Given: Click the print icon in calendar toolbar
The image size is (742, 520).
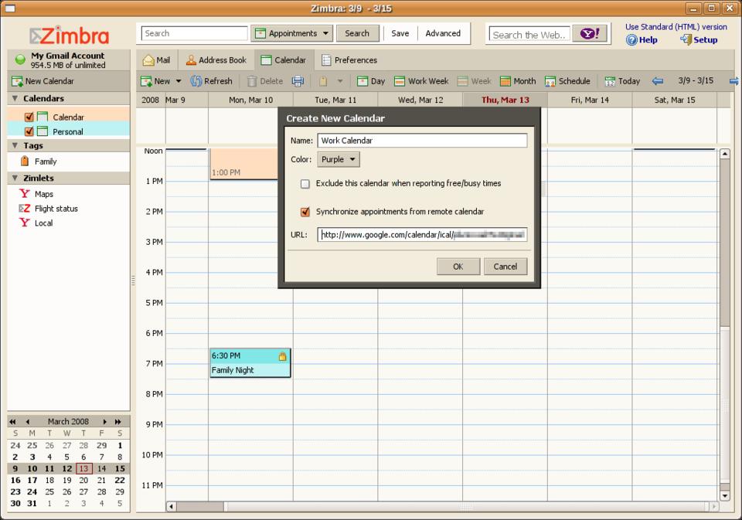Looking at the screenshot, I should point(298,81).
